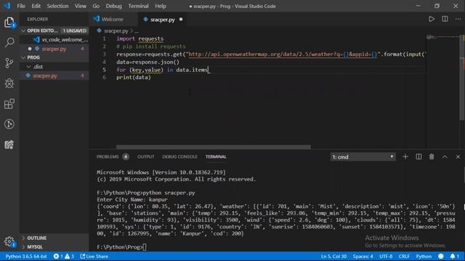
Task: Click the terminal command prompt line
Action: 121,246
